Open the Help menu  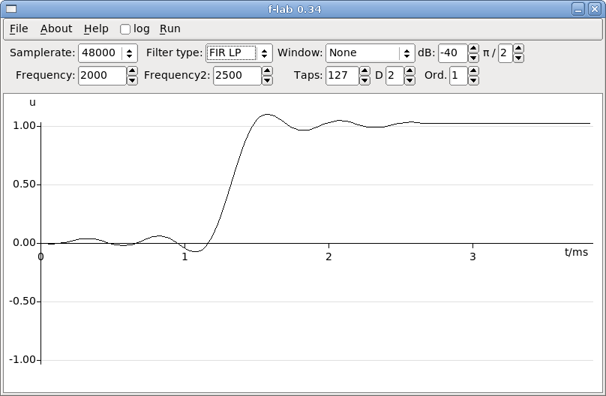point(96,29)
